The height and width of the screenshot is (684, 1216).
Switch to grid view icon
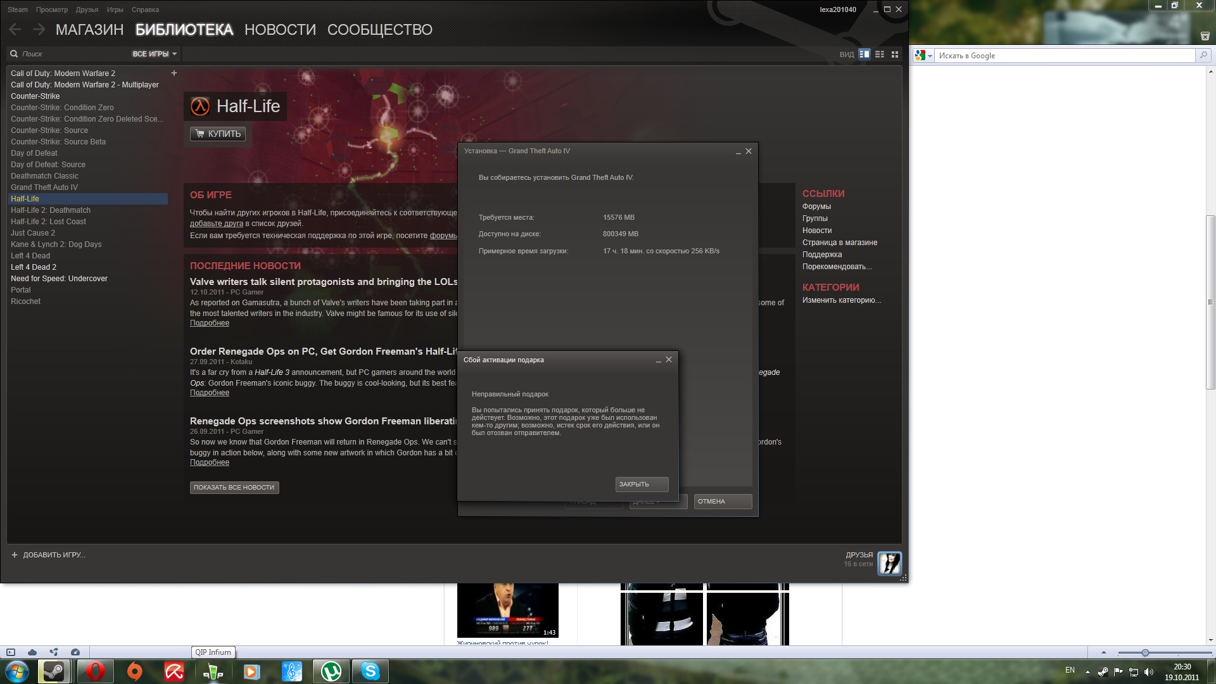[895, 54]
